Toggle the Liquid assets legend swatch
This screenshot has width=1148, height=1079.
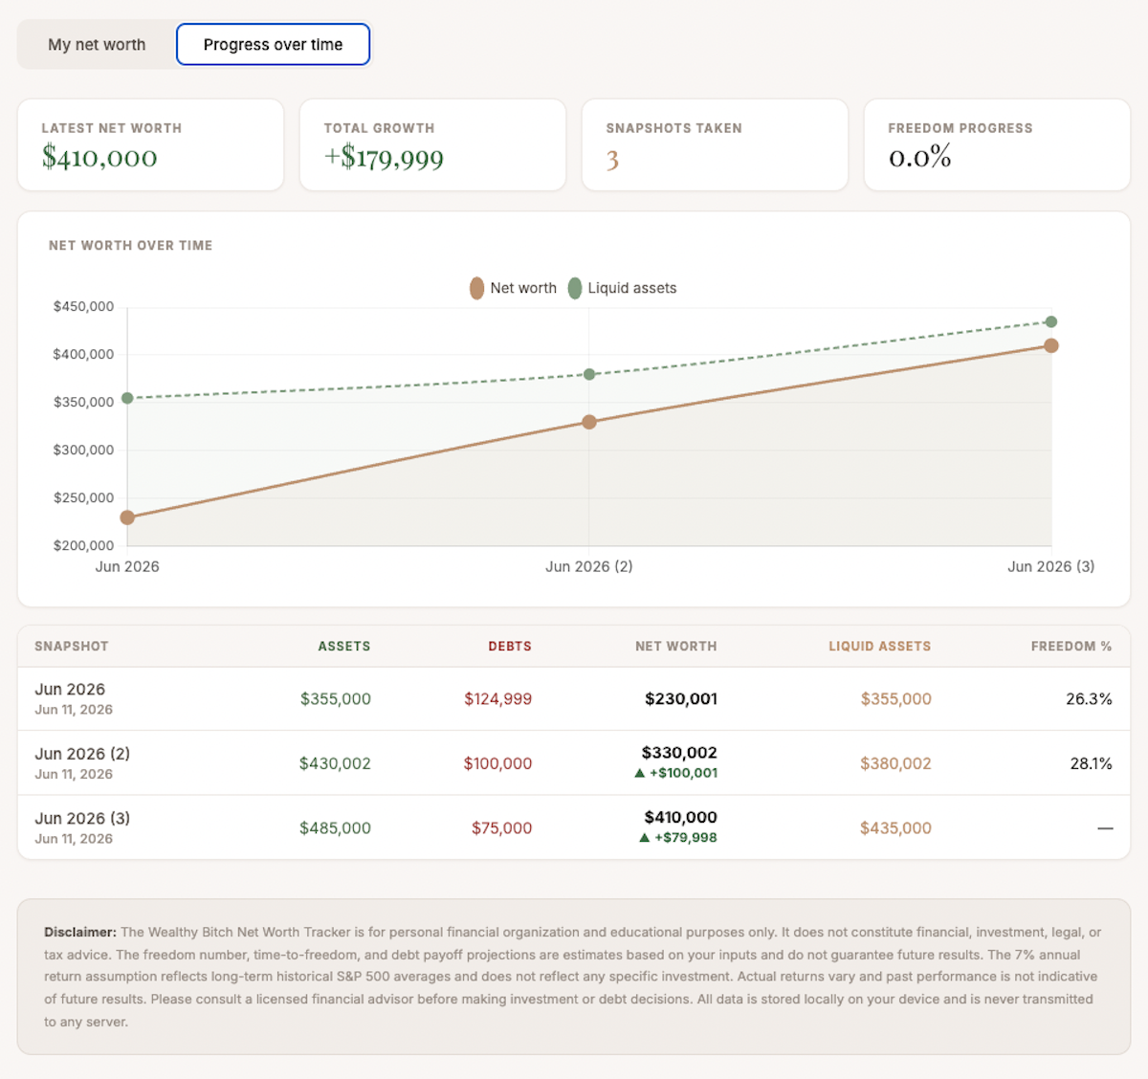point(574,288)
